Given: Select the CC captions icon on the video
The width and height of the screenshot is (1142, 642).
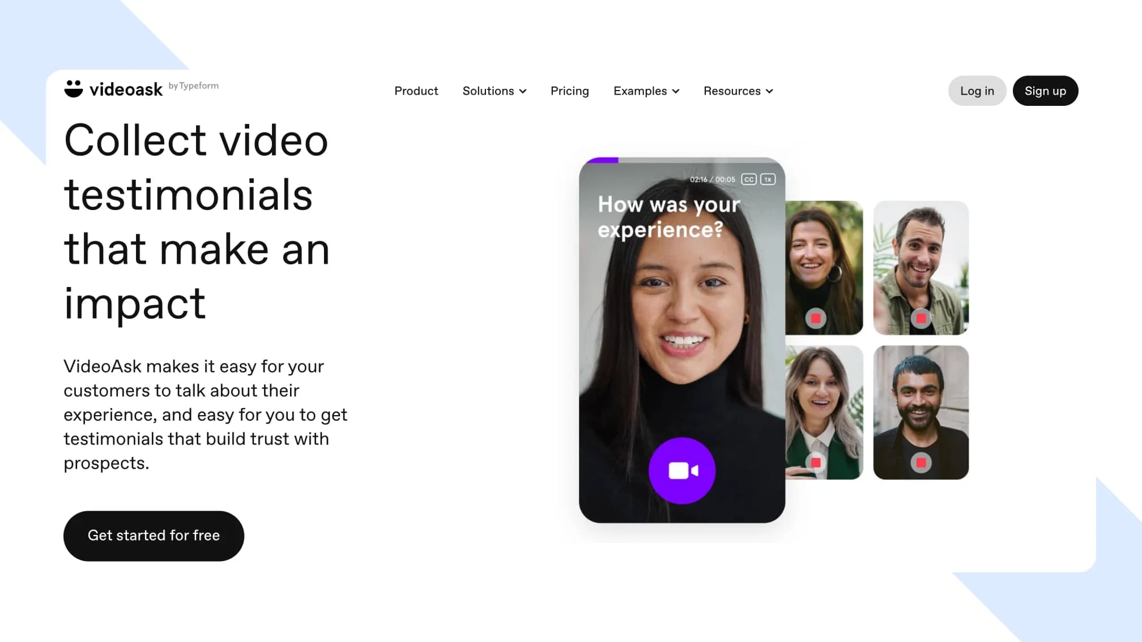Looking at the screenshot, I should pyautogui.click(x=749, y=179).
